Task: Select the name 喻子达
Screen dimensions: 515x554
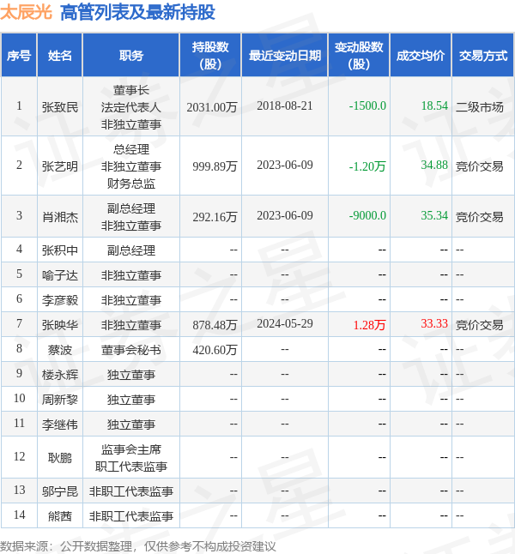Action: [x=60, y=275]
